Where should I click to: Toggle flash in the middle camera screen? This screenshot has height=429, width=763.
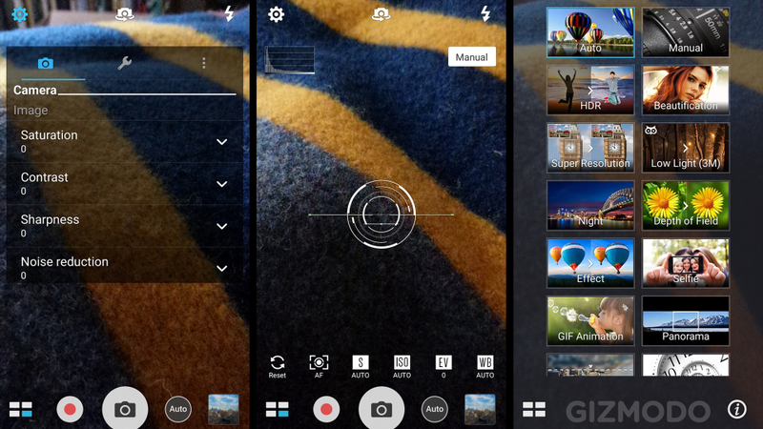pyautogui.click(x=485, y=13)
